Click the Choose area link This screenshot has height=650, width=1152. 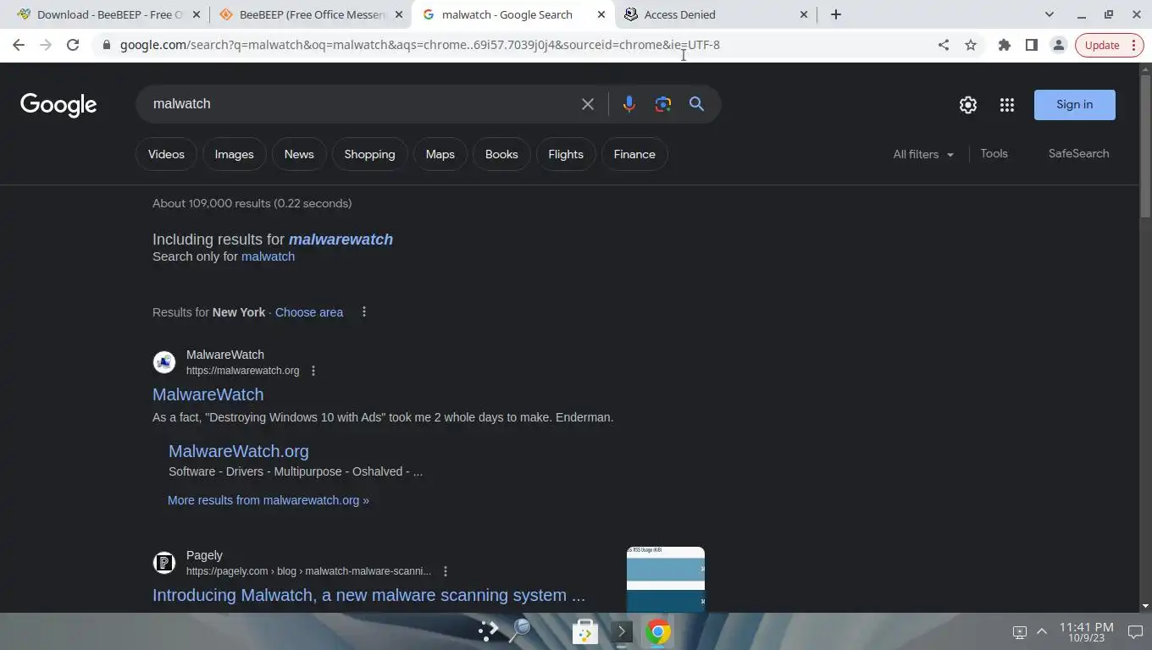[x=309, y=312]
